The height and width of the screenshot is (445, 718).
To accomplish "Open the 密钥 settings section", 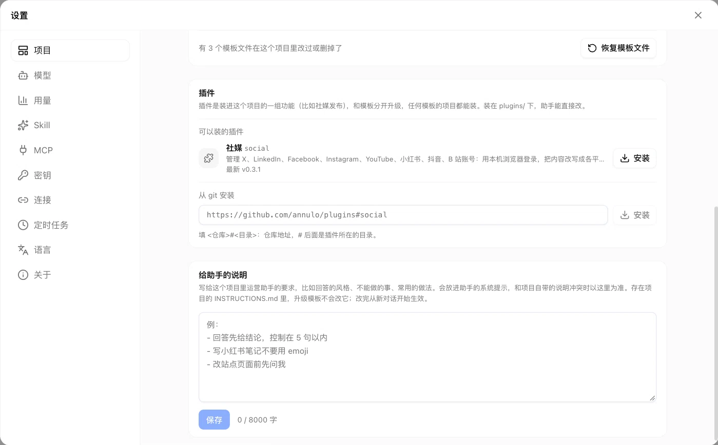I will pyautogui.click(x=70, y=175).
